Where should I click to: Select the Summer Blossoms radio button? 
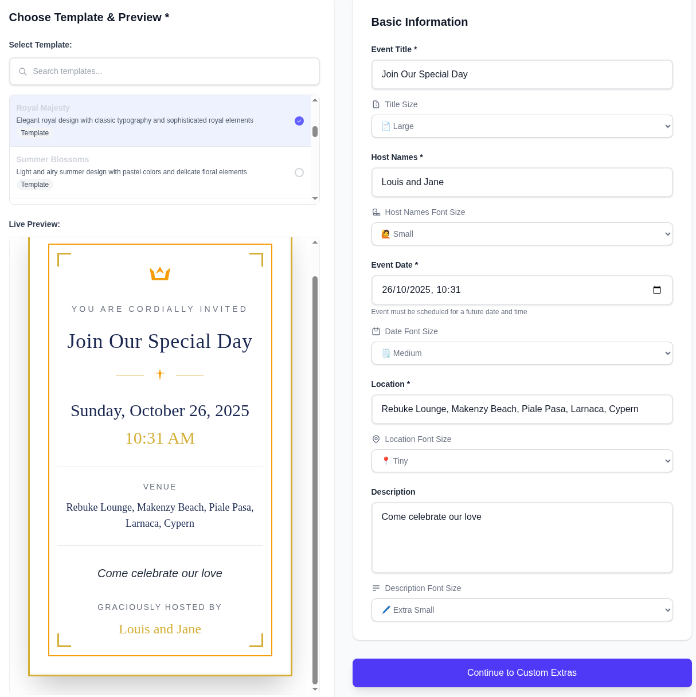pyautogui.click(x=299, y=173)
